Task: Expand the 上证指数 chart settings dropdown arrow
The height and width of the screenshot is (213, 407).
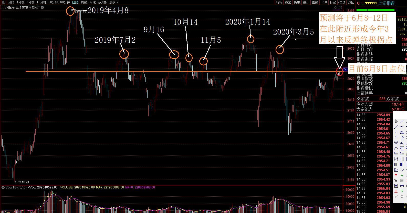Action: (x=42, y=7)
